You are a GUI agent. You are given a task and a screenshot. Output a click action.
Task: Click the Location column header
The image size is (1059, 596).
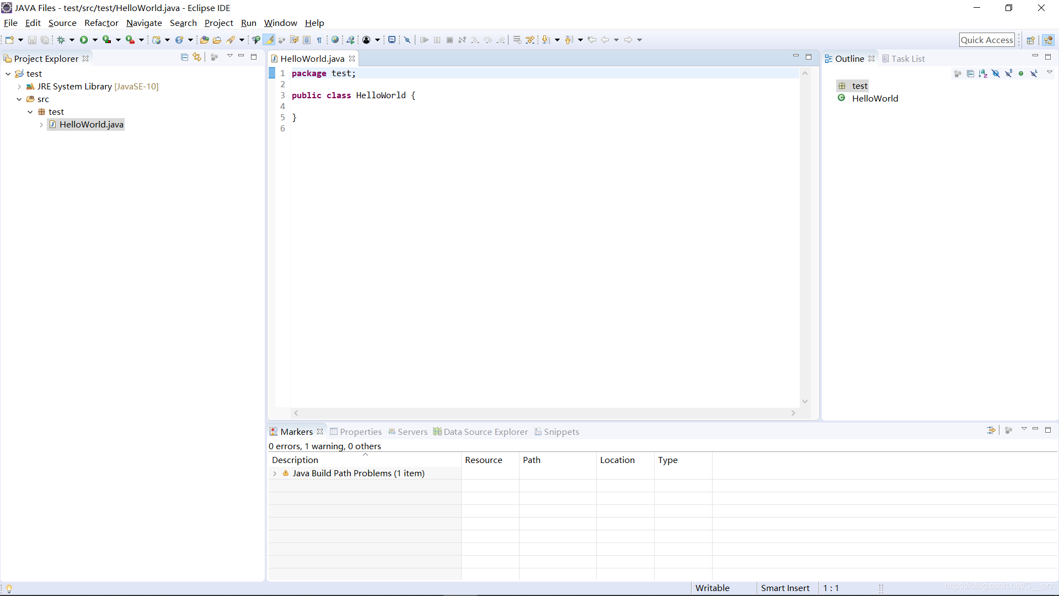click(625, 460)
